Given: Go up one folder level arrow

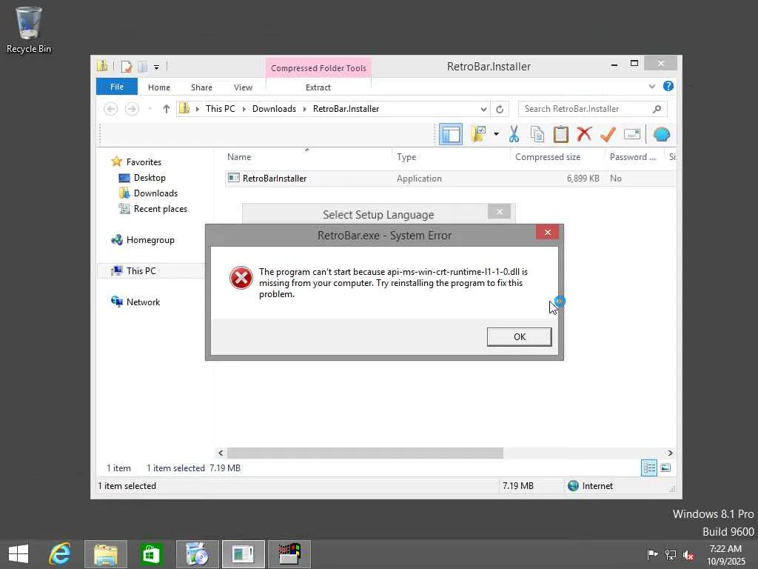Looking at the screenshot, I should [x=167, y=109].
